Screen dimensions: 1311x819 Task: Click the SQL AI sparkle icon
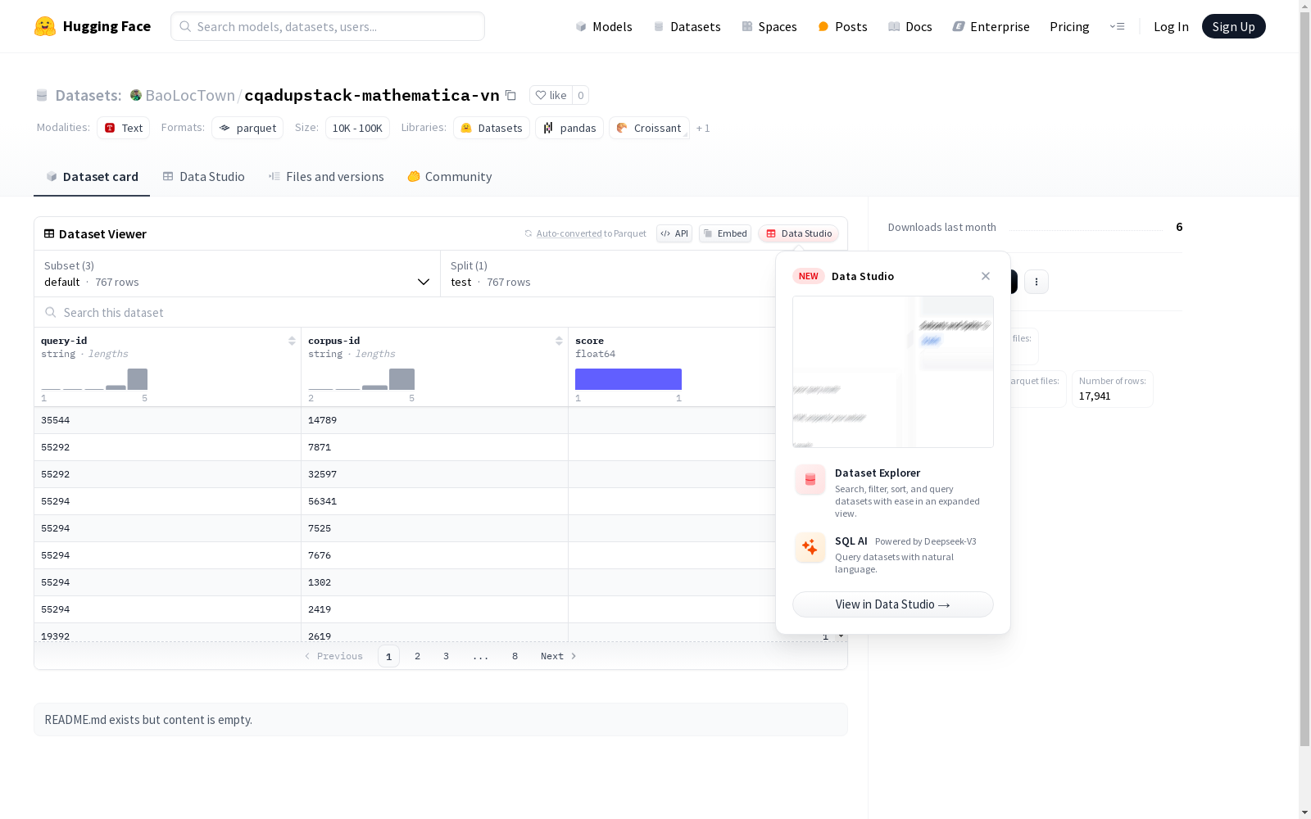[810, 548]
